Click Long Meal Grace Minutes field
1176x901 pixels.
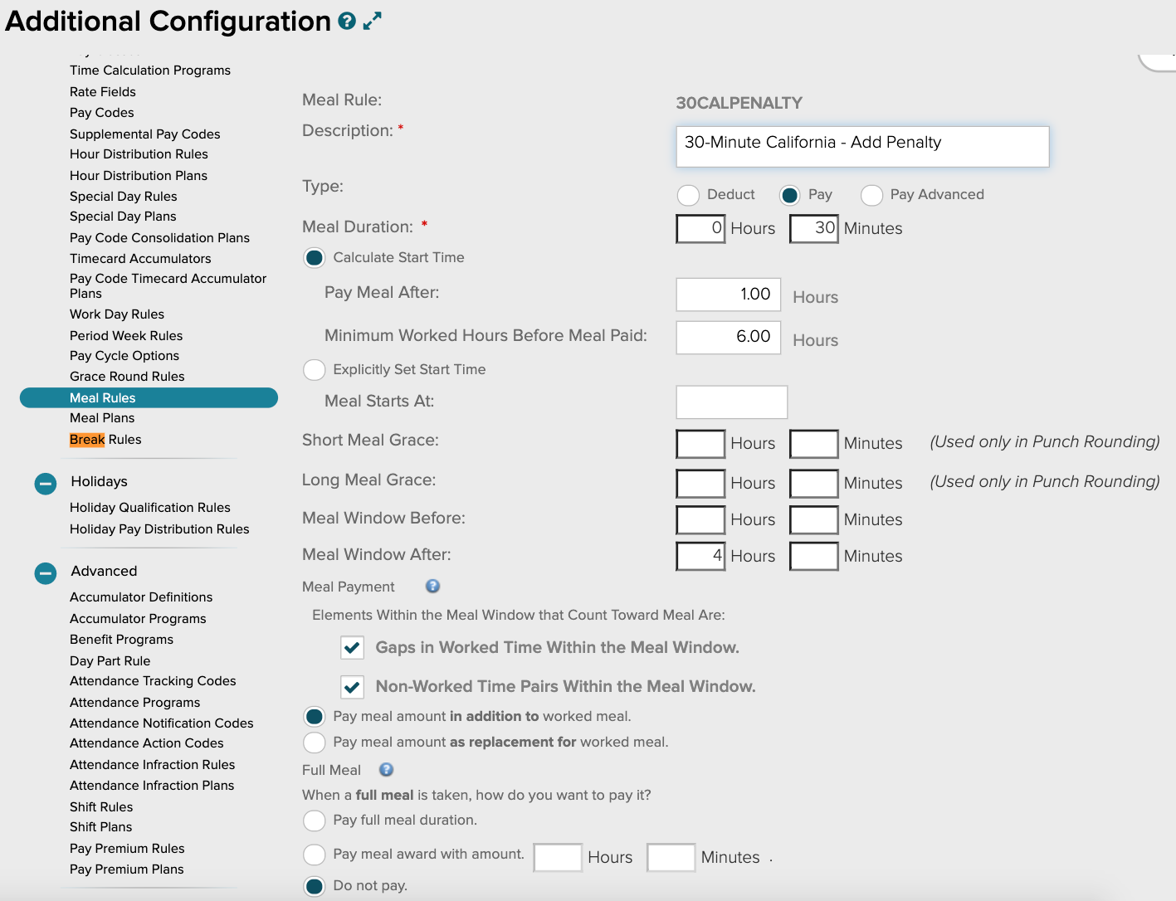[x=814, y=484]
